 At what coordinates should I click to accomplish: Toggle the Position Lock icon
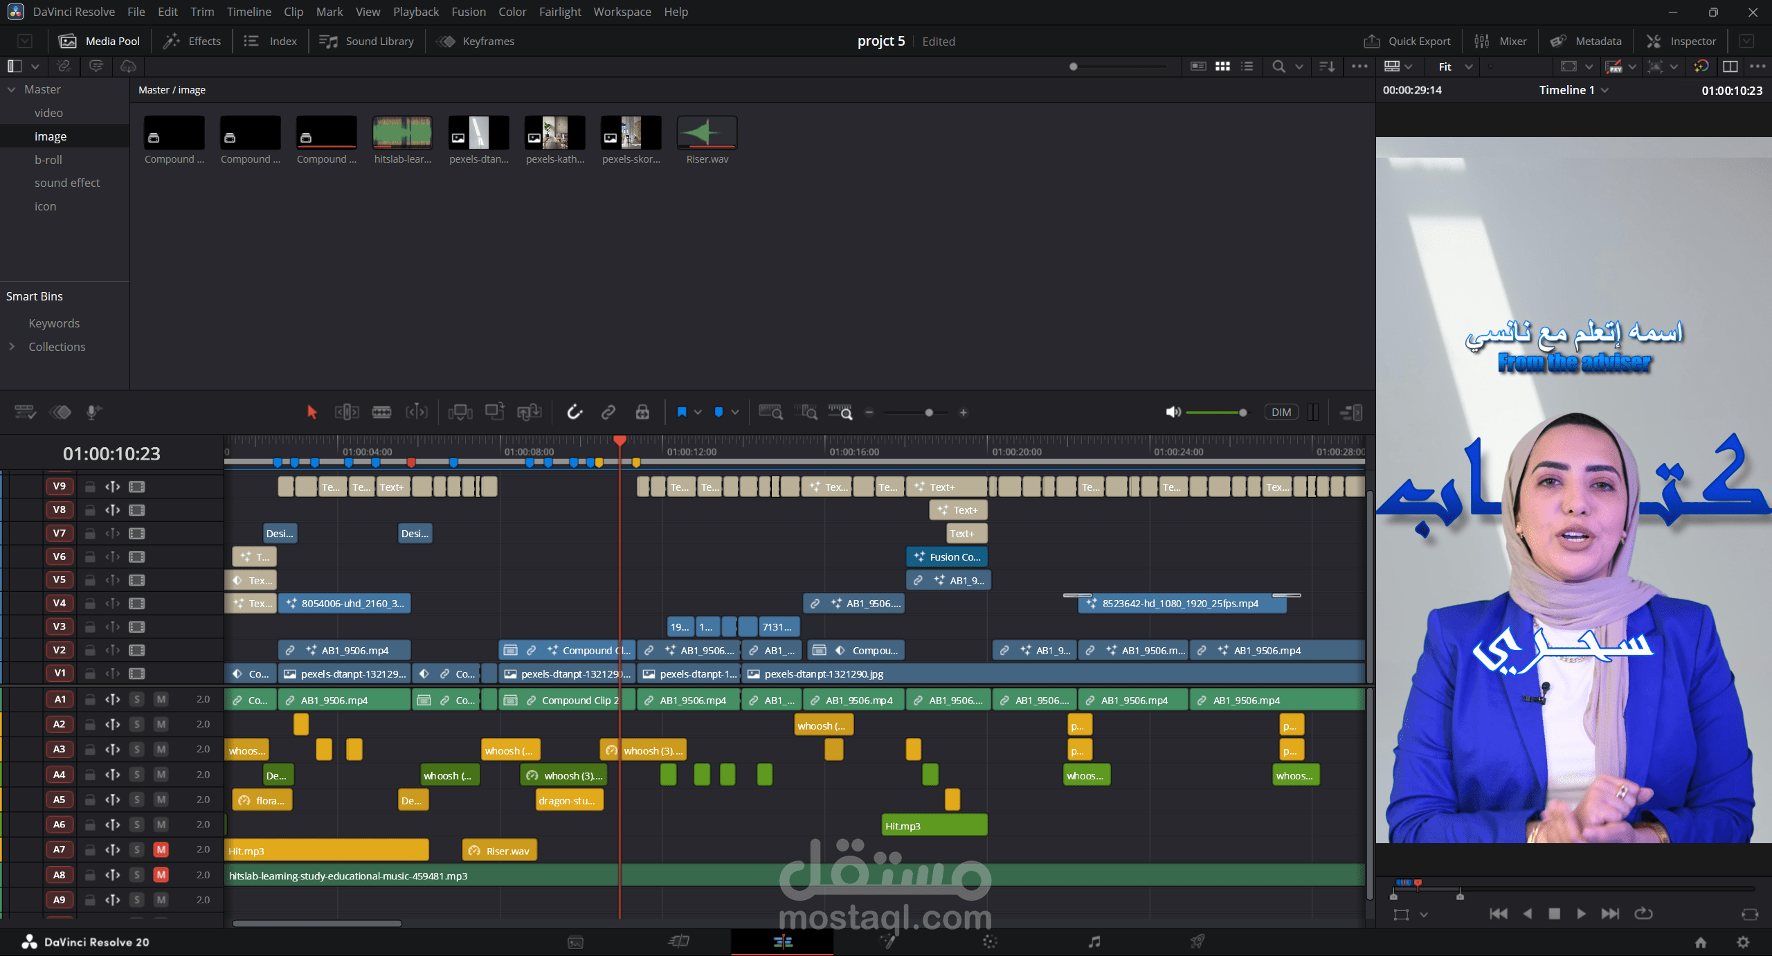click(x=642, y=413)
